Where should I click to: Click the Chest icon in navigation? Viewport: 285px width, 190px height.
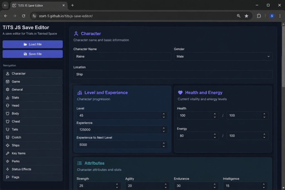8,122
